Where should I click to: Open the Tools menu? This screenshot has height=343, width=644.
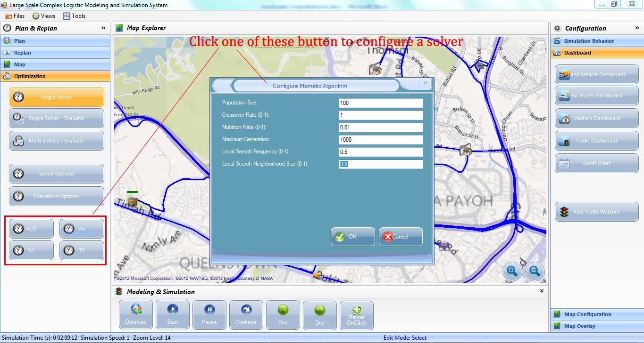(x=74, y=16)
